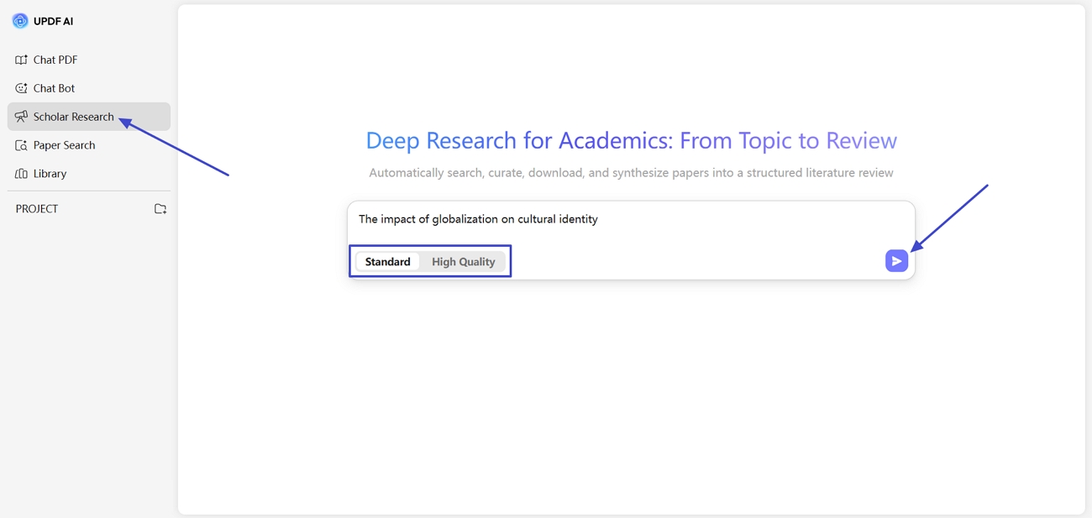This screenshot has width=1092, height=518.
Task: Switch to the Chat Bot tab
Action: coord(54,87)
